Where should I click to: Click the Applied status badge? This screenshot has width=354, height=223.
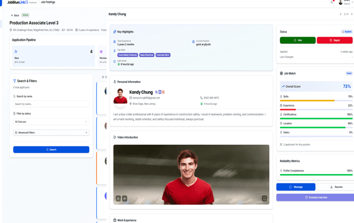pos(347,32)
